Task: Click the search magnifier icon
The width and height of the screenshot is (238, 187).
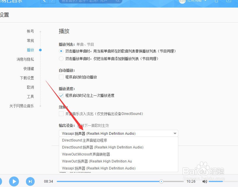Action: pyautogui.click(x=118, y=1)
